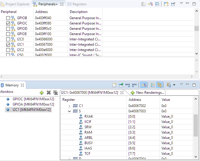The height and width of the screenshot is (161, 200).
Task: Select the BUSY bit field row
Action: [88, 143]
